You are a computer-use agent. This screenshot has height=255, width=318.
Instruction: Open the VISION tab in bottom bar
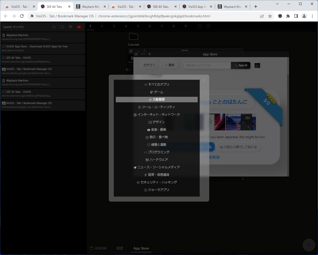(x=98, y=248)
